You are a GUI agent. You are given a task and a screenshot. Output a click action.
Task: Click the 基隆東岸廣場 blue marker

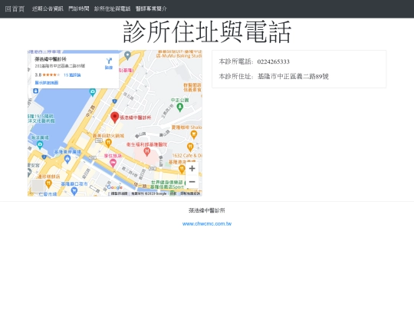[x=67, y=159]
